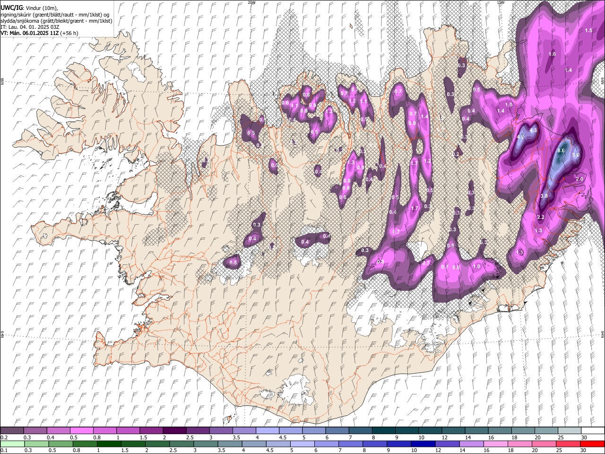Select the 1.0 value label in the south-east band
This screenshot has height=454, width=605.
point(476,267)
